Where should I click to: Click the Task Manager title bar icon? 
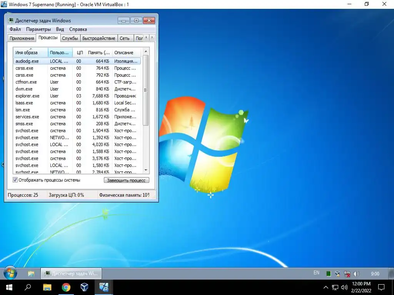(11, 20)
